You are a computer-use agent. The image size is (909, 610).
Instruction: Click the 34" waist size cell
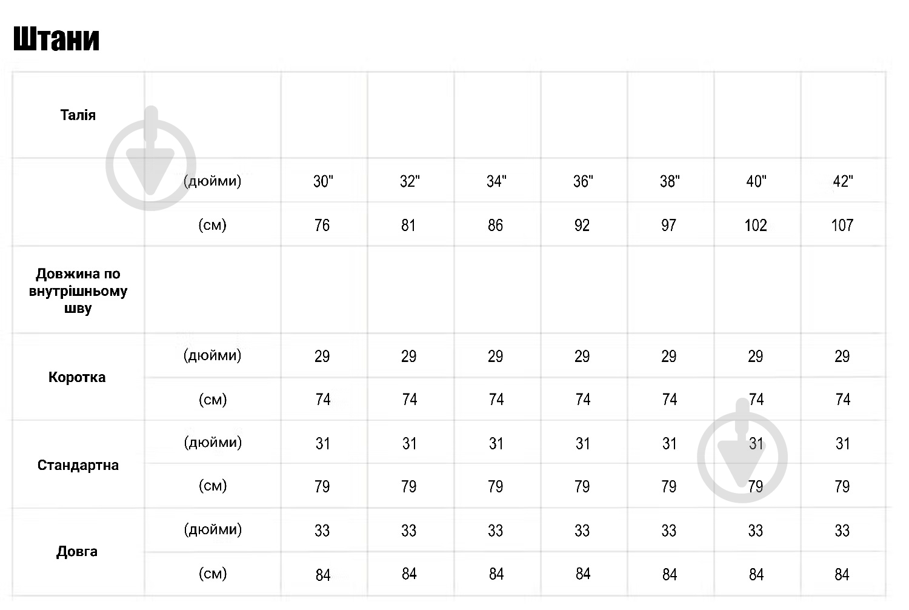tap(496, 181)
